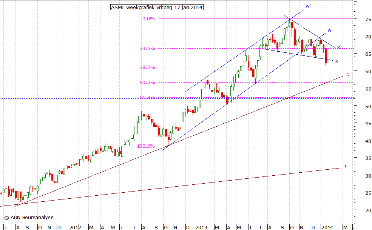
Task: Click the '61.8%' Fibonacci retracement label
Action: click(x=147, y=97)
